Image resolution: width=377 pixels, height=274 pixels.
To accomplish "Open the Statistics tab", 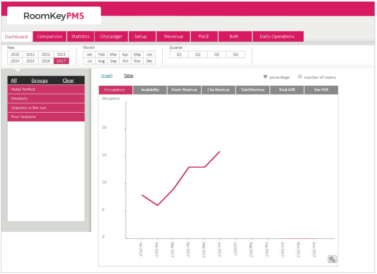I will pos(81,36).
